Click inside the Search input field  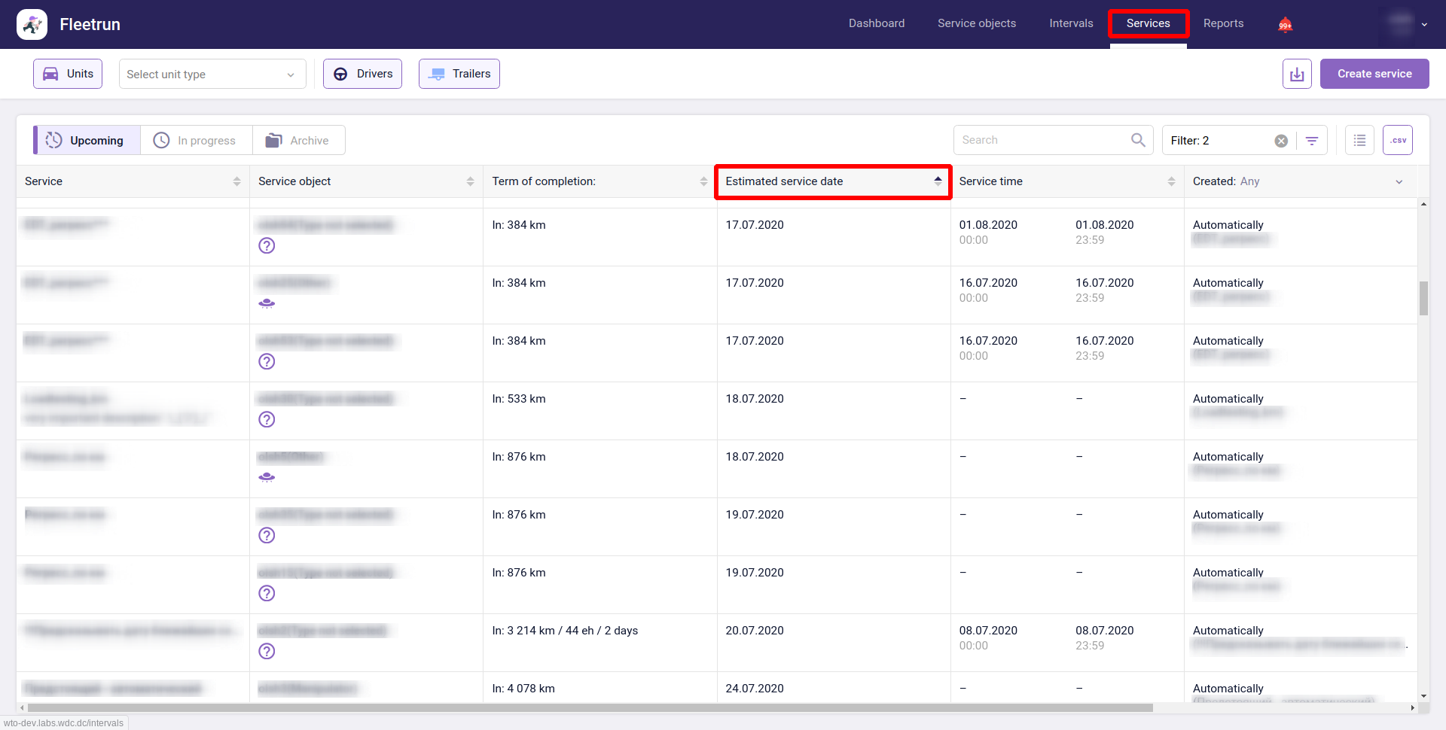click(x=1043, y=140)
